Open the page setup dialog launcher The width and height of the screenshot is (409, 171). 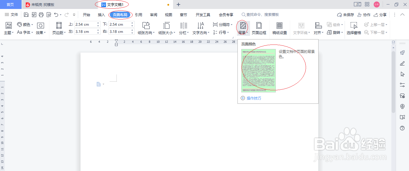pos(233,37)
